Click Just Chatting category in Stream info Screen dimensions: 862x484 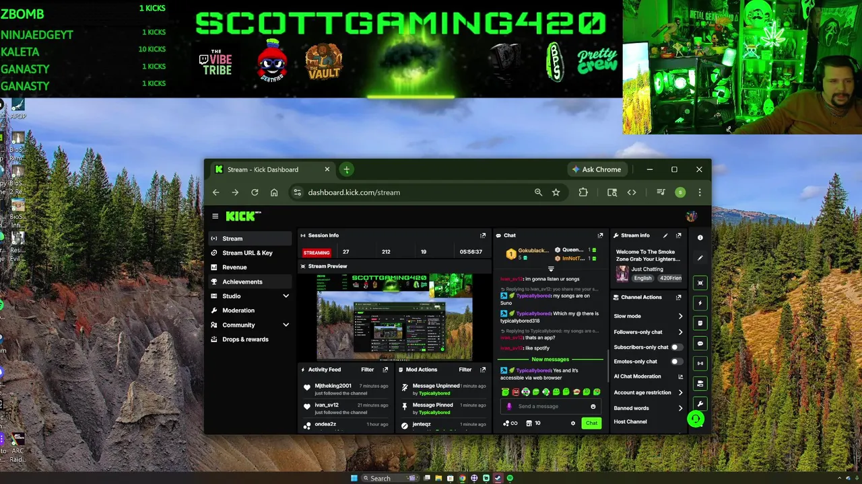[x=647, y=269]
